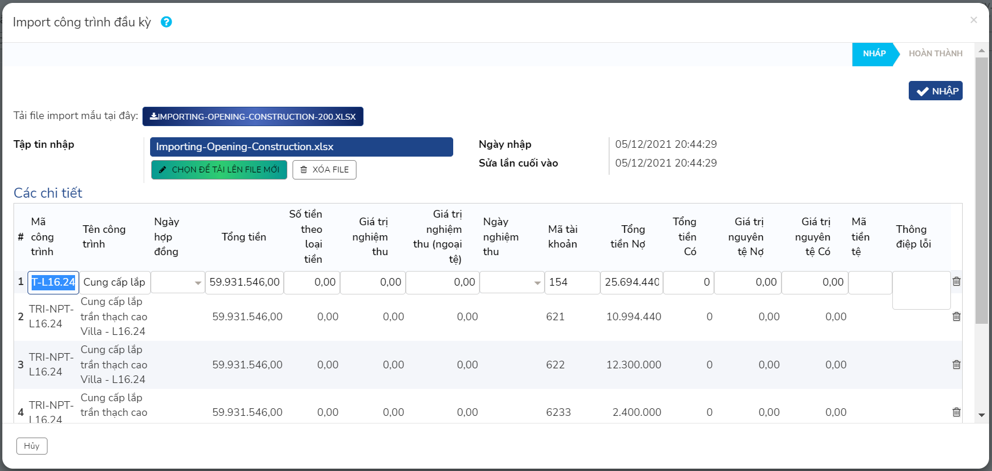Edit Giá trị nguyên tệ Có field row 1

point(815,282)
